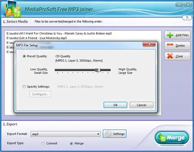This screenshot has width=194, height=152.
Task: Click the gear icon on Settings button
Action: [108, 134]
